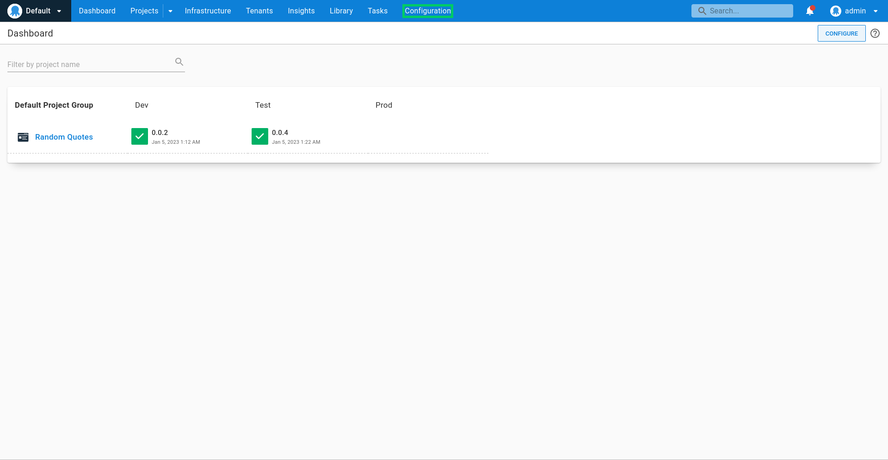Click the green success check for release 0.0.4
888x460 pixels.
coord(260,136)
